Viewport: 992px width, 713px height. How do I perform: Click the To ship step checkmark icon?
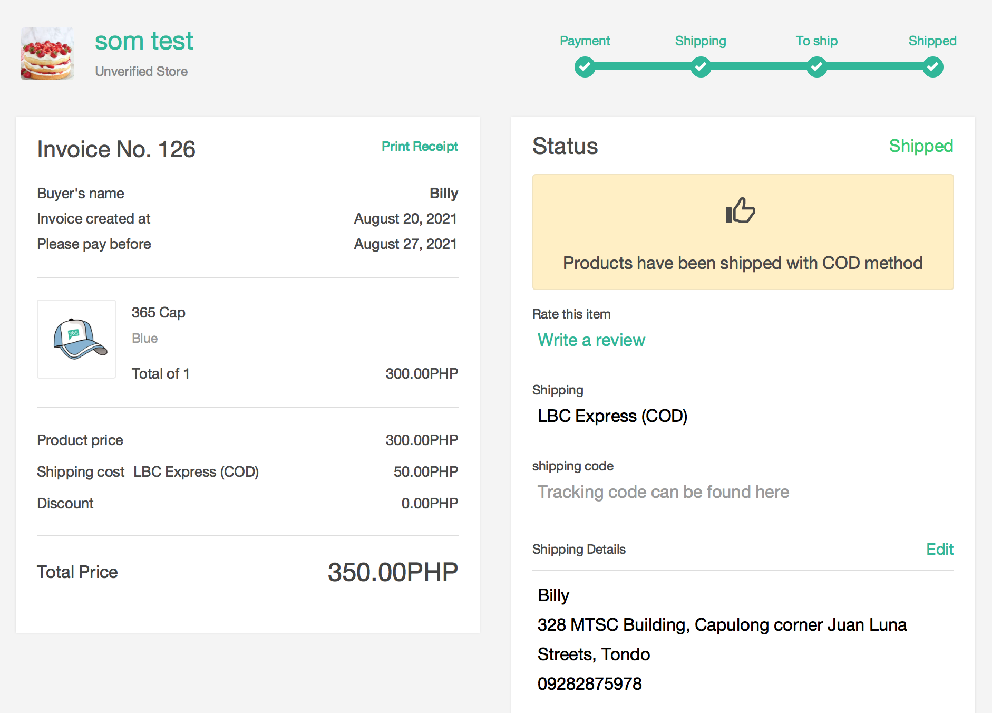(x=816, y=67)
